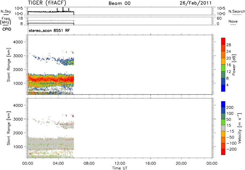This screenshot has width=245, height=170.
Task: Select the 'Beam 00' header text
Action: click(x=119, y=3)
